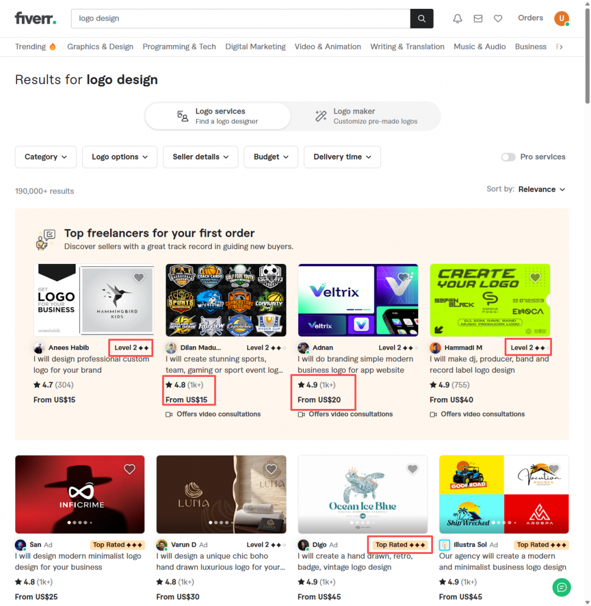
Task: Focus the logo design search field
Action: 241,18
